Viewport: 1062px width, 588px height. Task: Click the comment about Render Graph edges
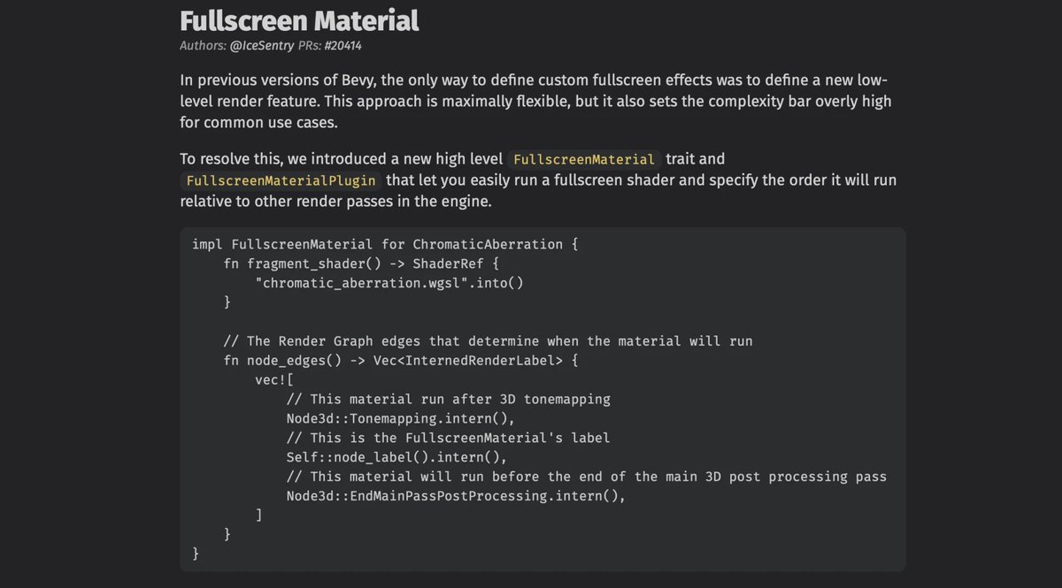[488, 341]
